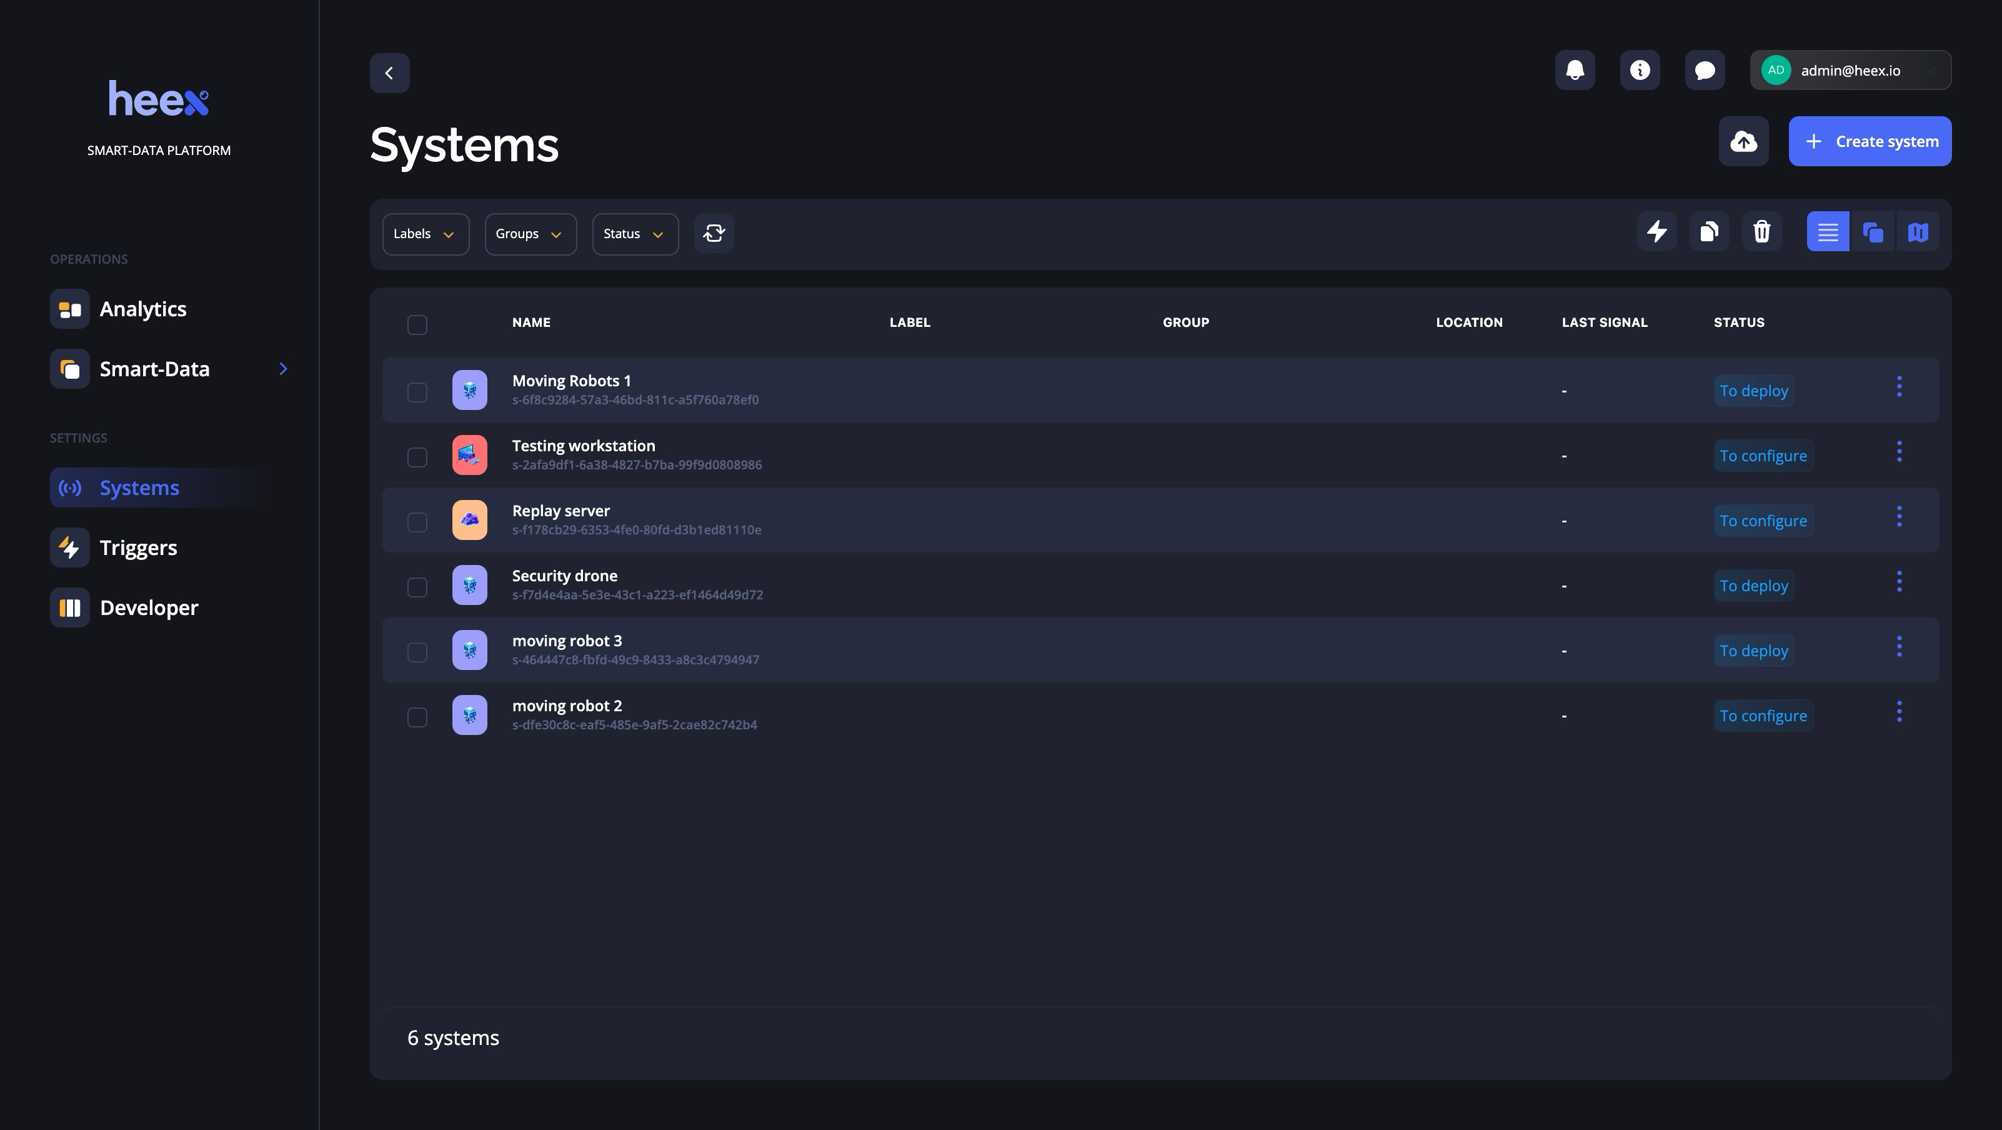Click the cloud upload icon
Image resolution: width=2002 pixels, height=1130 pixels.
click(1743, 141)
